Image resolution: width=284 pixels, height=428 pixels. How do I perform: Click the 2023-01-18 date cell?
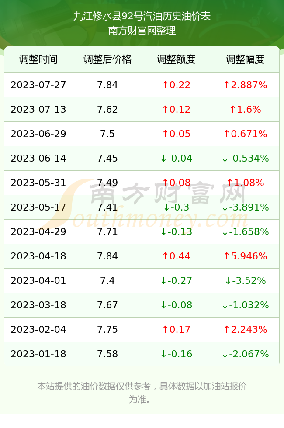click(38, 354)
